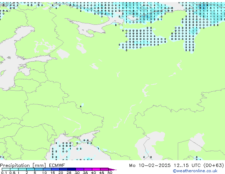This screenshot has width=225, height=174.
Task: Click the 0.5–1 mm legend color swatch
Action: (14, 169)
